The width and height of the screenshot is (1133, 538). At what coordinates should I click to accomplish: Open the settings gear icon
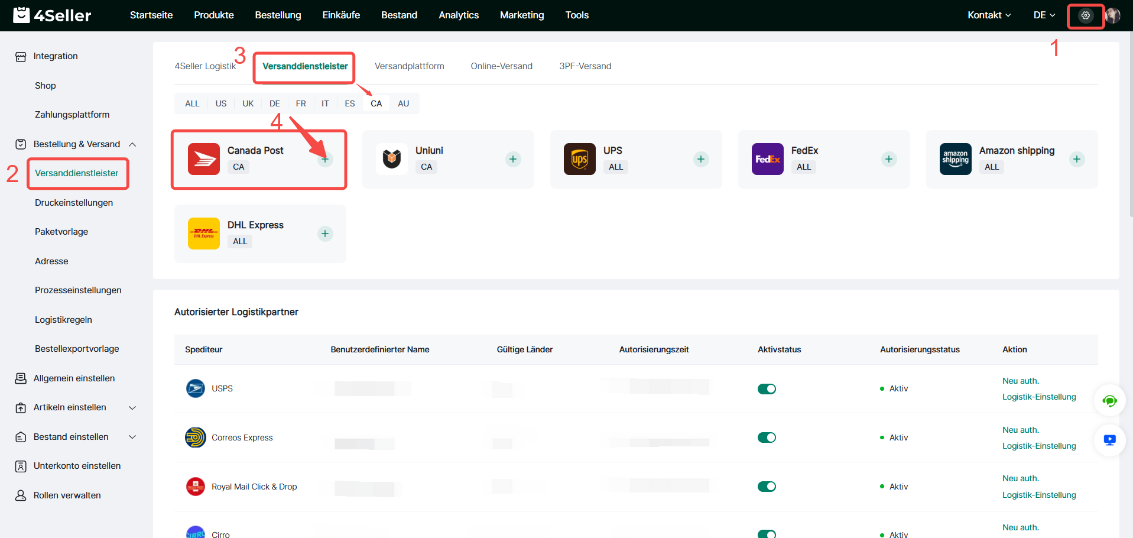[1085, 16]
